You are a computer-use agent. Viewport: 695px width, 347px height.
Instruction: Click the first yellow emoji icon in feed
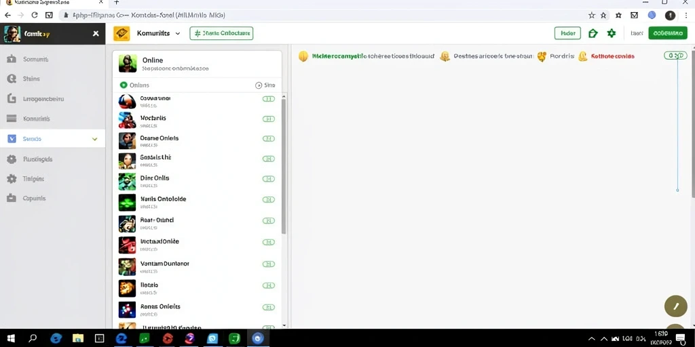[303, 56]
